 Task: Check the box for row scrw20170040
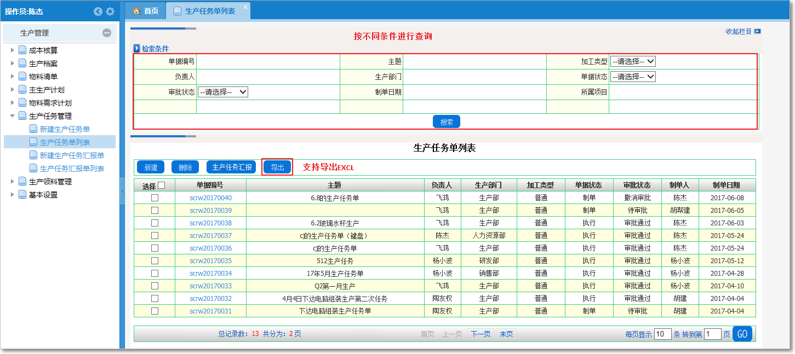155,198
